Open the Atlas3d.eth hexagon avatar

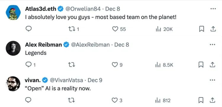click(13, 12)
